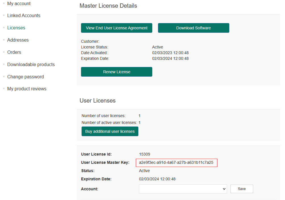Click the User Licenses section heading
This screenshot has height=200, width=285.
tap(97, 101)
